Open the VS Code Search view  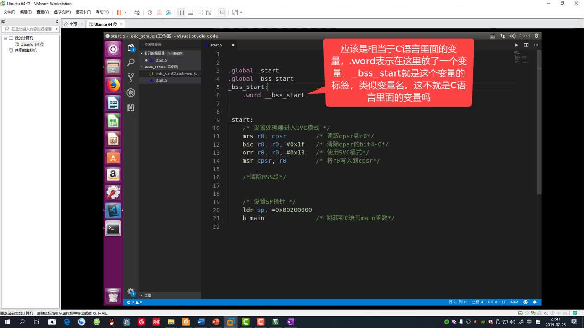coord(131,62)
